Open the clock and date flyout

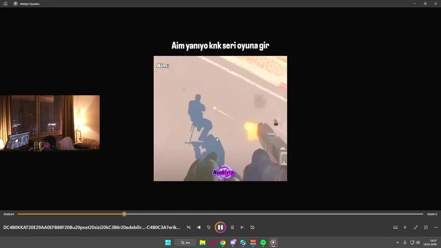point(431,242)
